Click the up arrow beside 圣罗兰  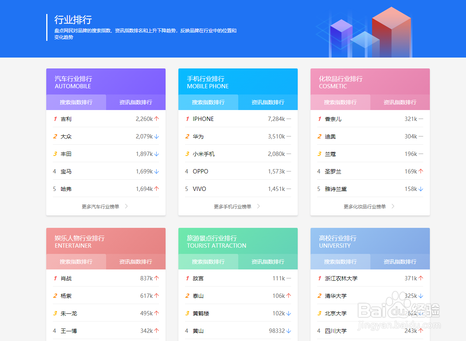[x=421, y=171]
